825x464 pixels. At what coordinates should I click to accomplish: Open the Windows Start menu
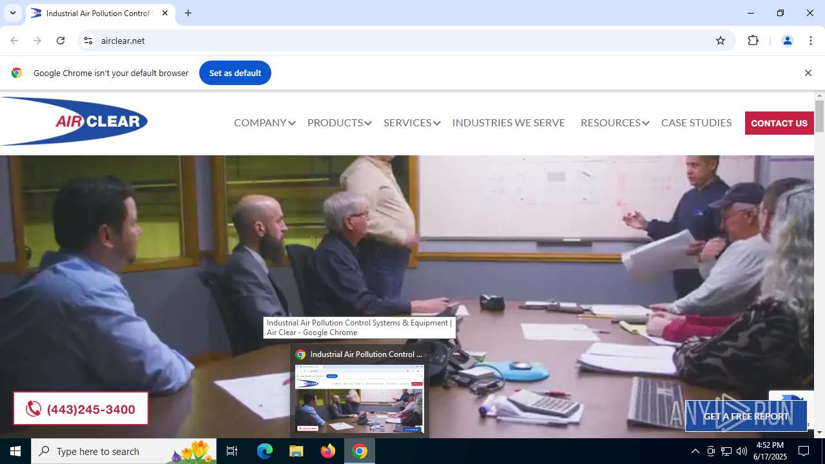[15, 451]
